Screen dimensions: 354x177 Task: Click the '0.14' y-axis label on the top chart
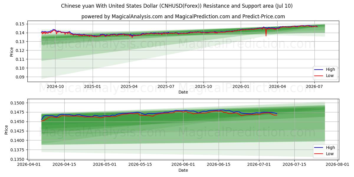point(20,32)
